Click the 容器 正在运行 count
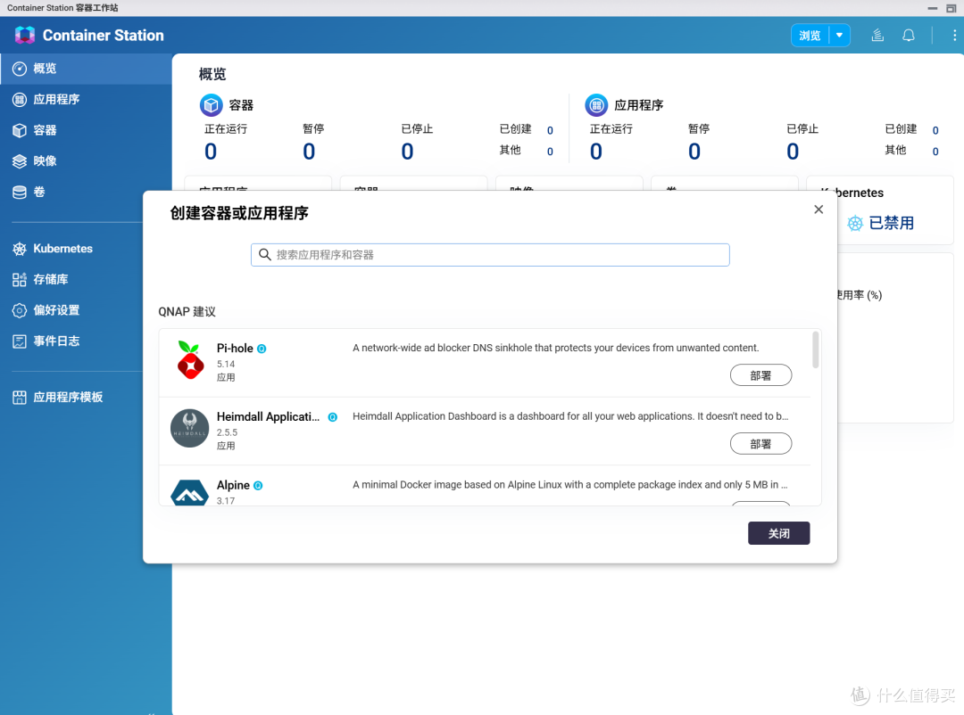This screenshot has width=964, height=715. click(x=211, y=152)
